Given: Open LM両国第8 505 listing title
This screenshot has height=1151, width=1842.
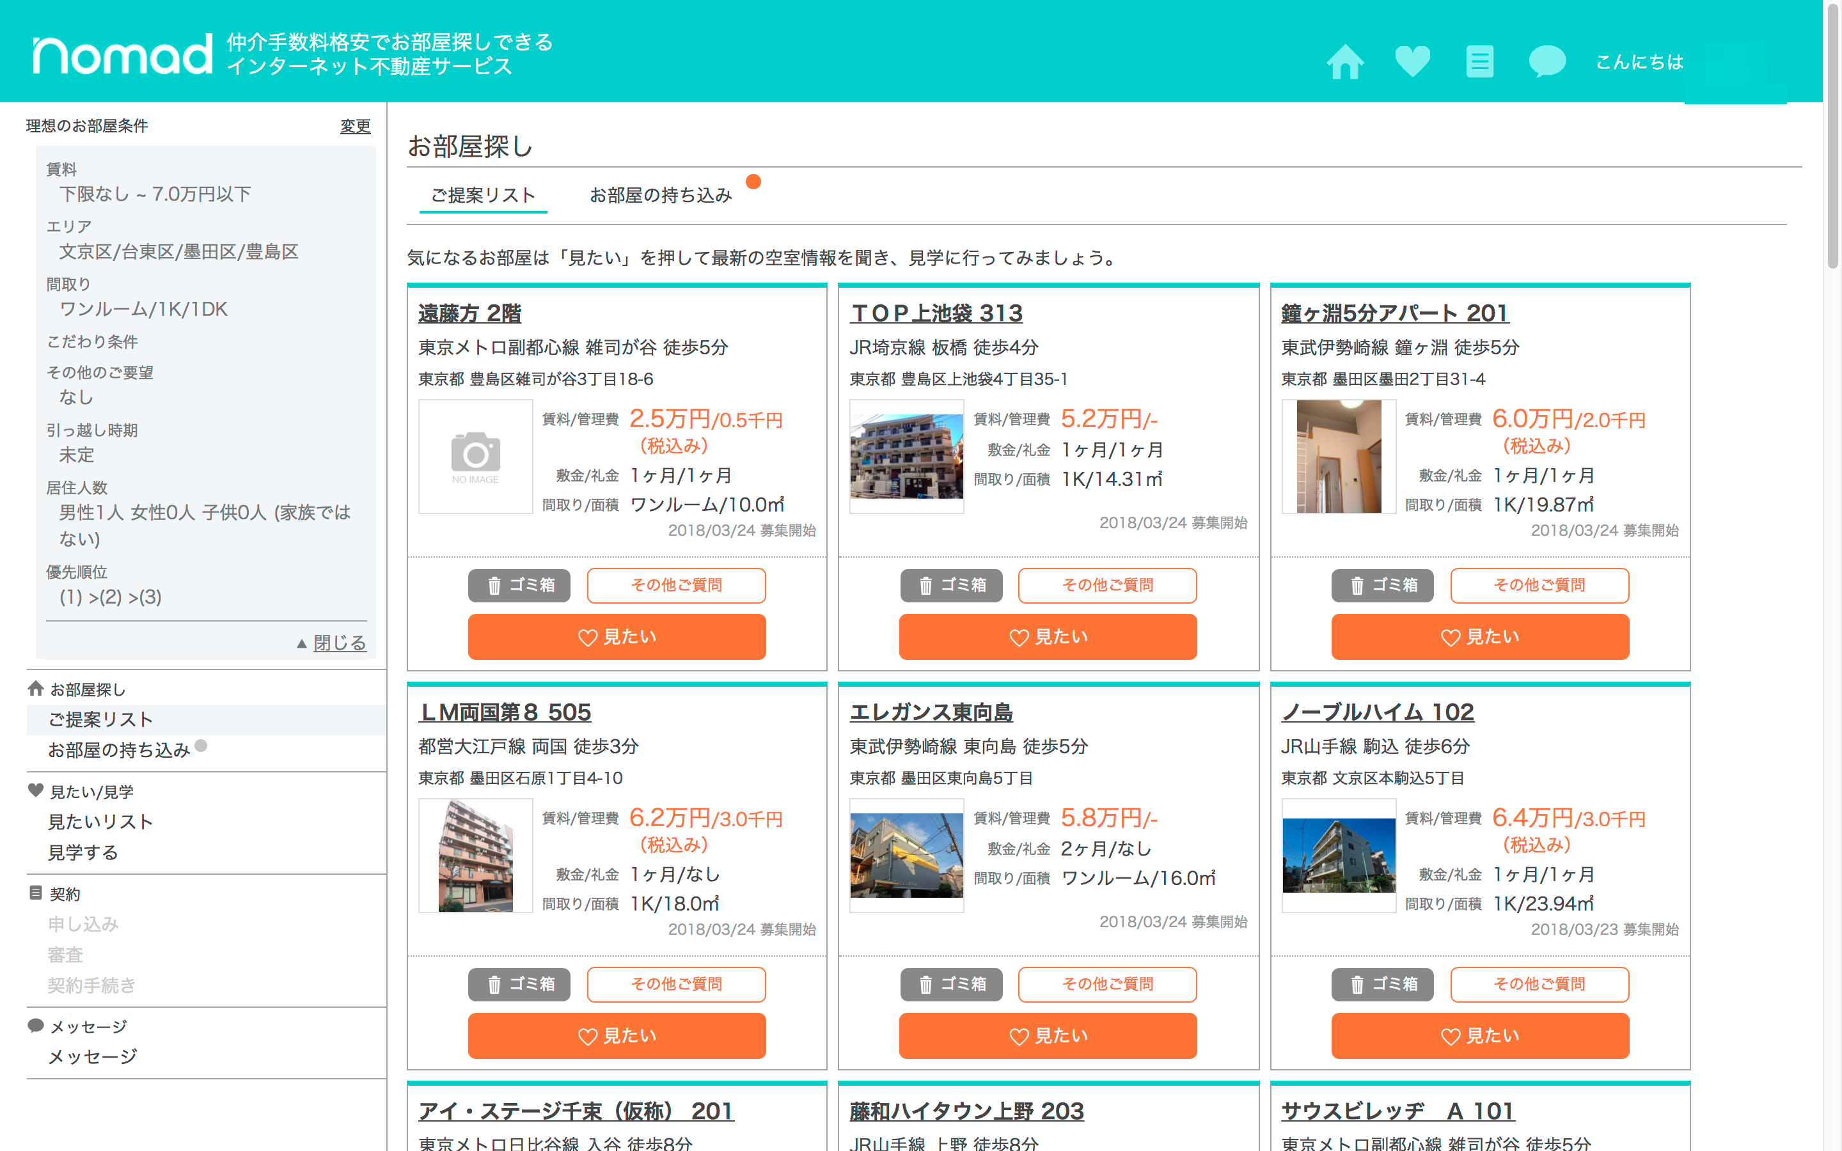Looking at the screenshot, I should click(x=505, y=712).
